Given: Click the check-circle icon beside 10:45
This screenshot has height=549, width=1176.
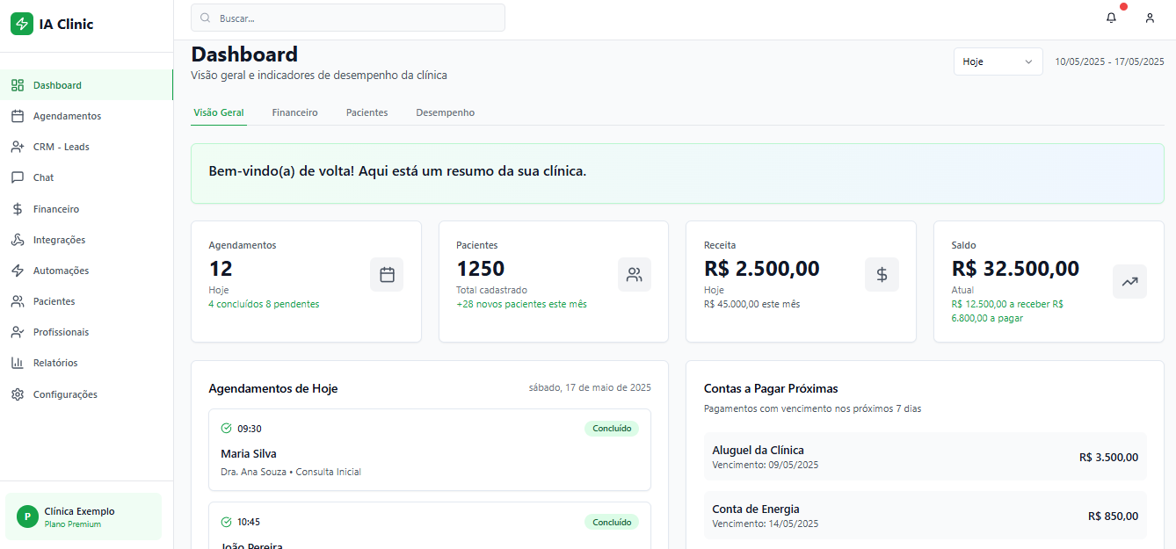Looking at the screenshot, I should coord(227,522).
